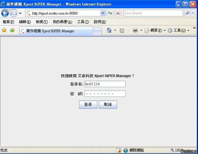Click the 完成 status bar text
Image resolution: width=198 pixels, height=154 pixels.
4,150
